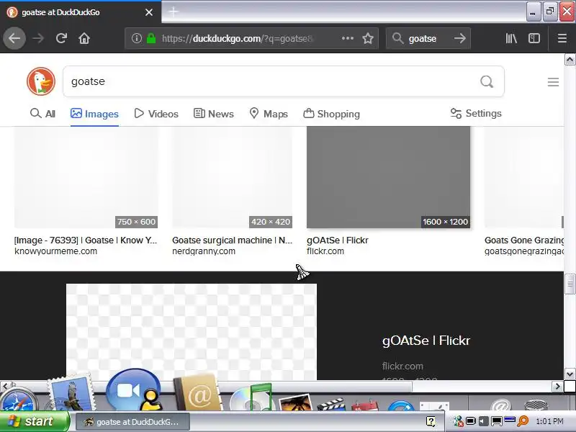Select goatse at DuckDuckGo taskbar button
This screenshot has height=432, width=576.
click(132, 422)
